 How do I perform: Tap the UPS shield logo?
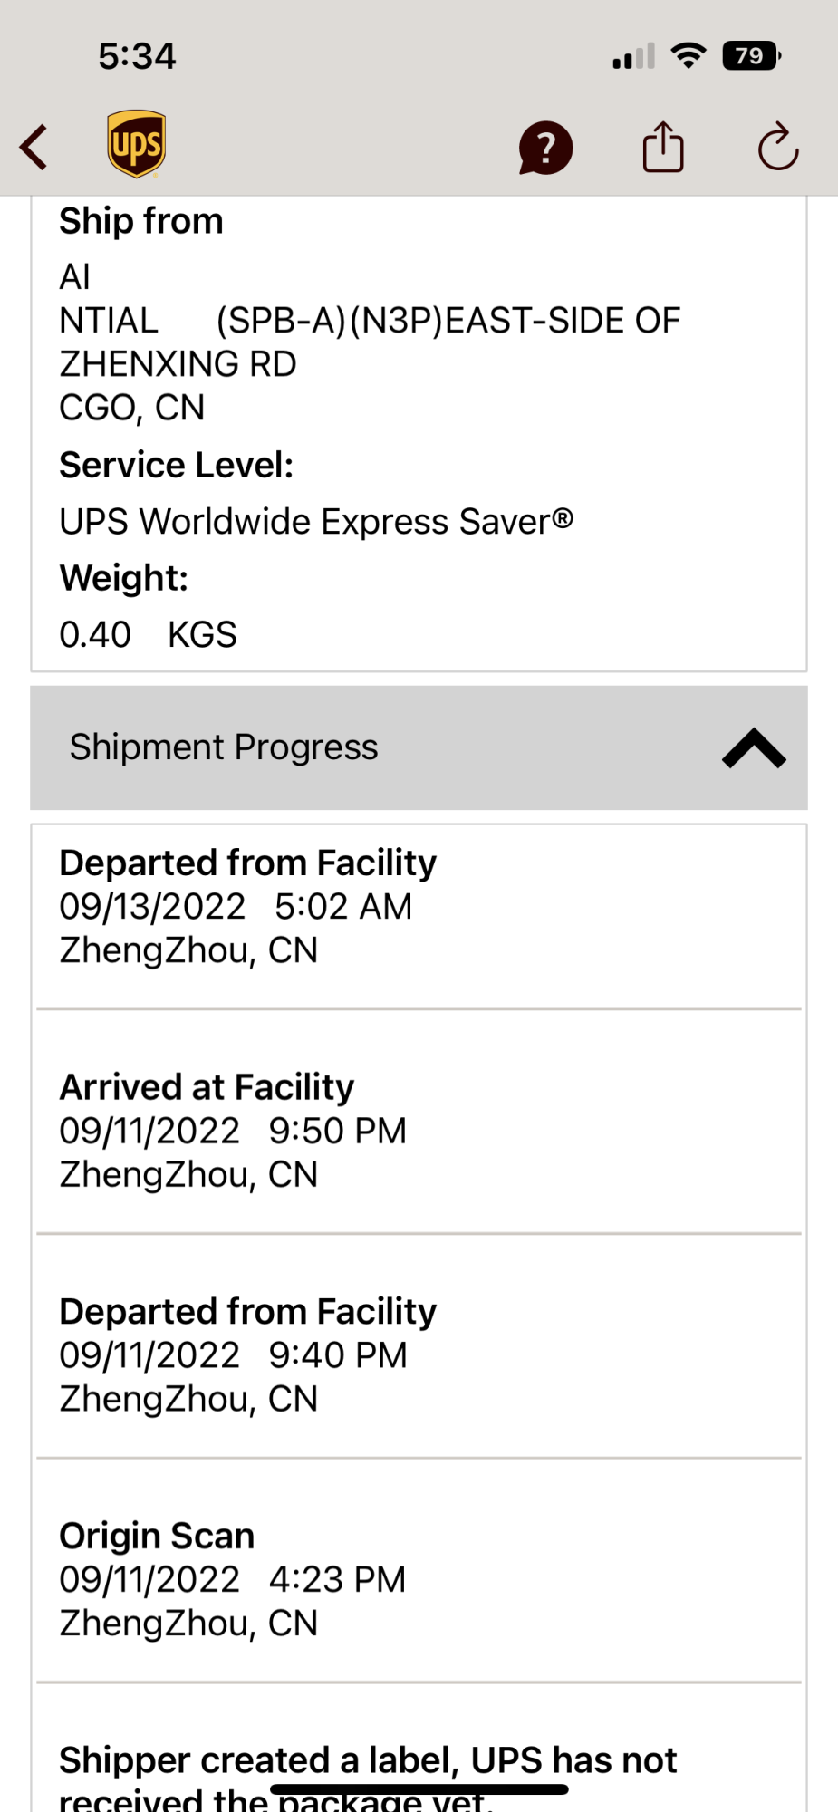point(136,144)
